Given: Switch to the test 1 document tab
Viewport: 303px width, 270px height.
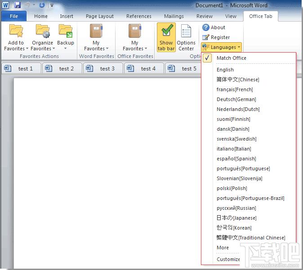Looking at the screenshot, I should 22,68.
